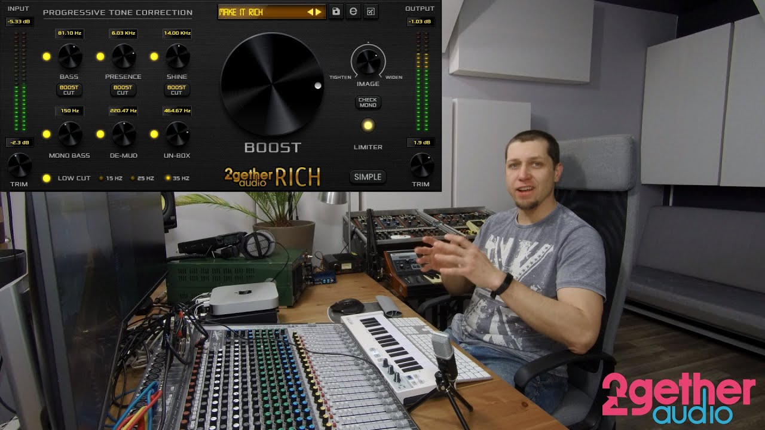Click the Input Trim knob
Viewport: 765px width, 430px height.
coord(19,165)
